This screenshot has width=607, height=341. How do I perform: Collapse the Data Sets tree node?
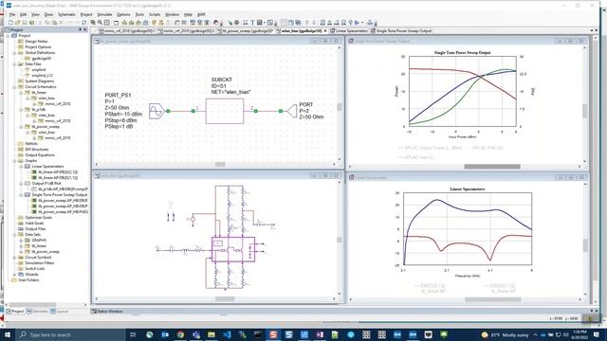pos(15,235)
